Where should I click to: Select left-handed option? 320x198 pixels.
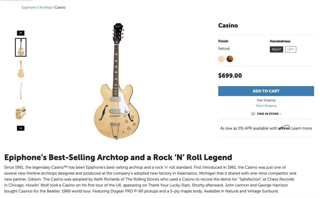(291, 49)
